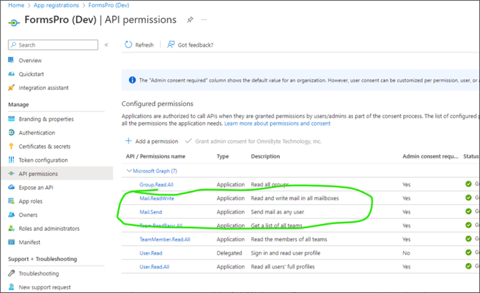Click the Integration assistant rocket icon
This screenshot has height=293, width=480.
point(11,88)
